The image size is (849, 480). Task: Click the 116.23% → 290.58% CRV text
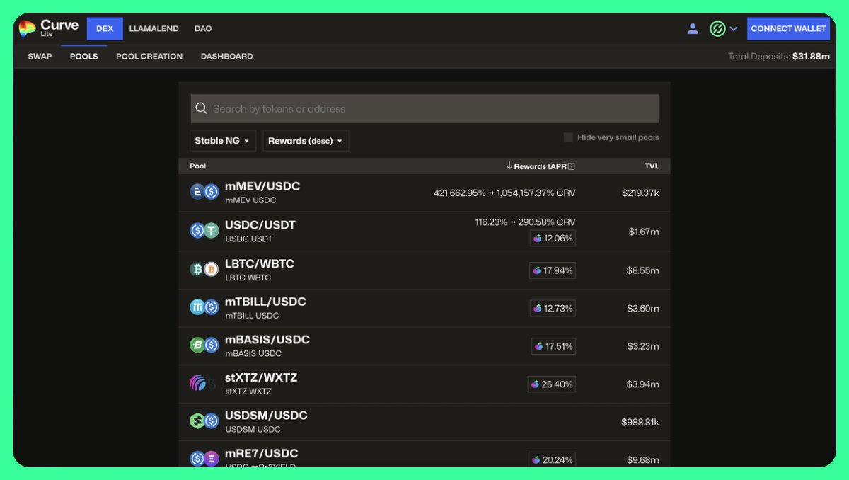[525, 222]
